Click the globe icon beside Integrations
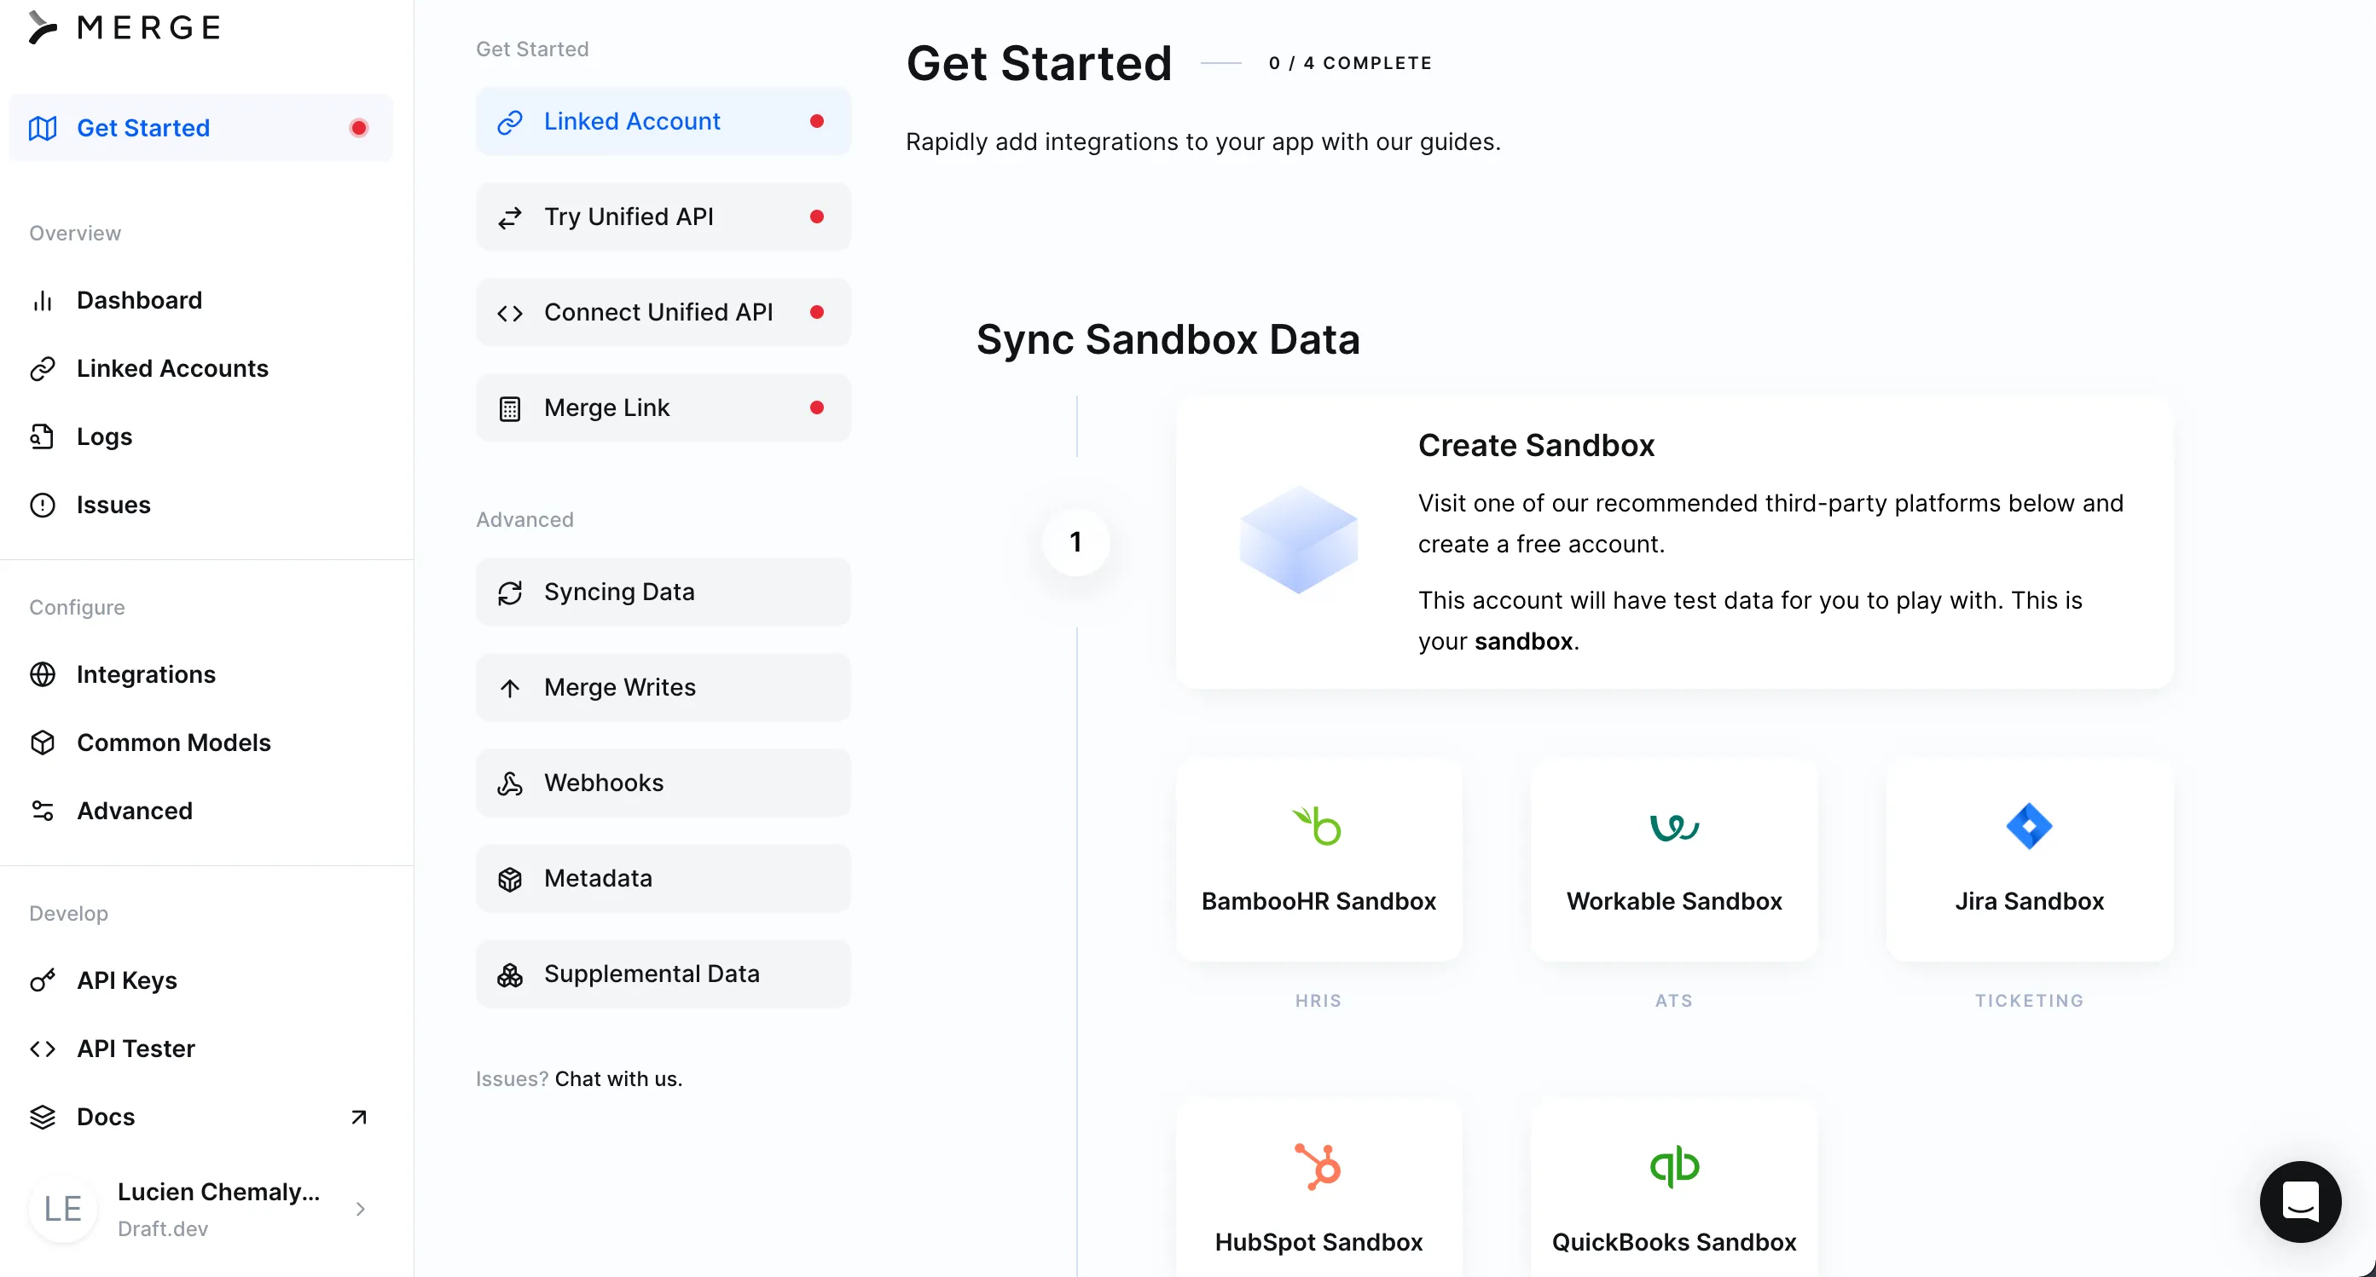 coord(43,675)
